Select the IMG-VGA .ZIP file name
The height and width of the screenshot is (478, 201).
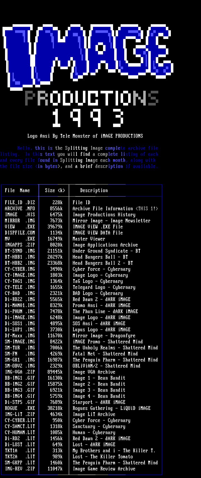coord(20,372)
